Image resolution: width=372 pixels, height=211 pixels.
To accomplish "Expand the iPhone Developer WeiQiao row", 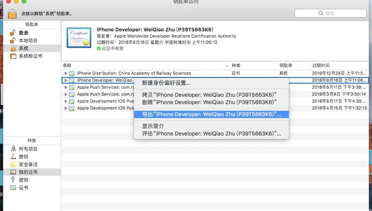I will (66, 80).
